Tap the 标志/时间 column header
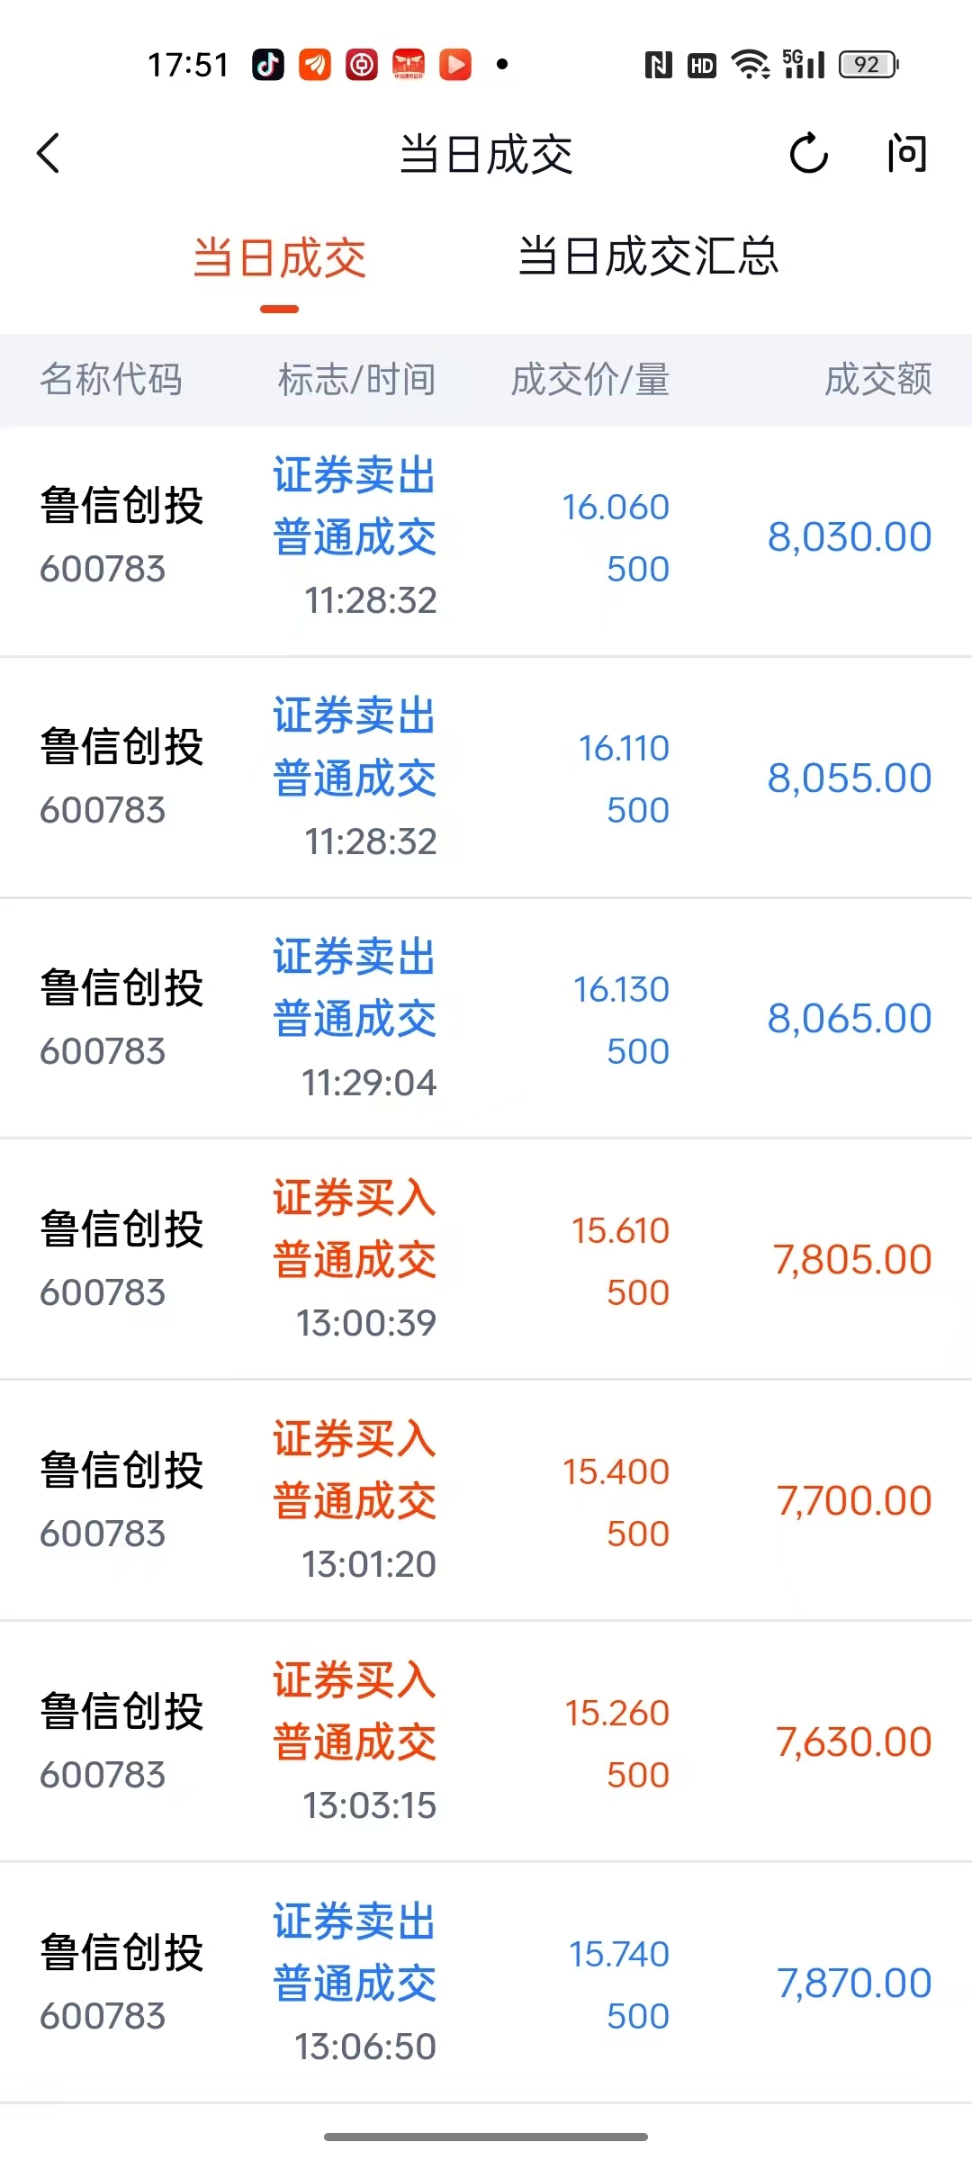This screenshot has height=2160, width=972. [356, 380]
